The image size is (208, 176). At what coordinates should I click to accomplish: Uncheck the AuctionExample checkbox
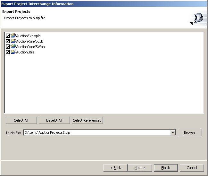8,36
